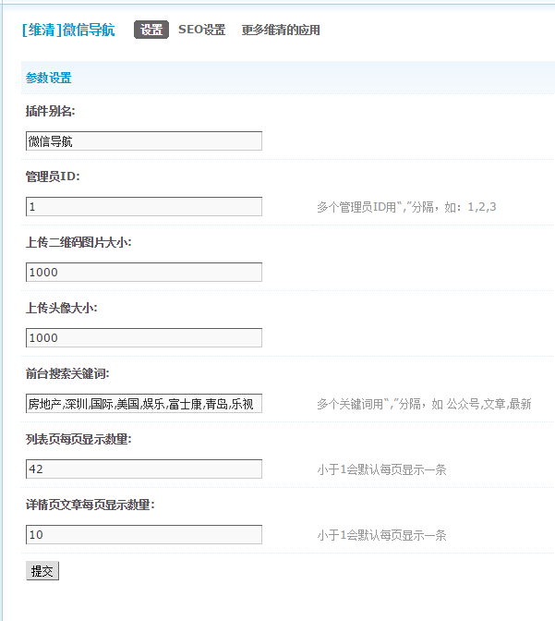Open the SEO设置 tab
Viewport: 555px width, 621px height.
click(201, 30)
